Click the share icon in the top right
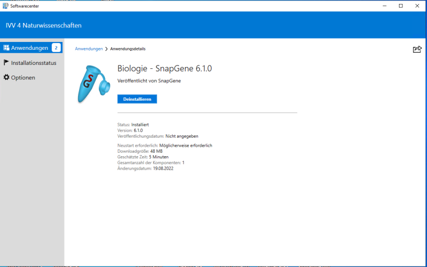 tap(417, 49)
